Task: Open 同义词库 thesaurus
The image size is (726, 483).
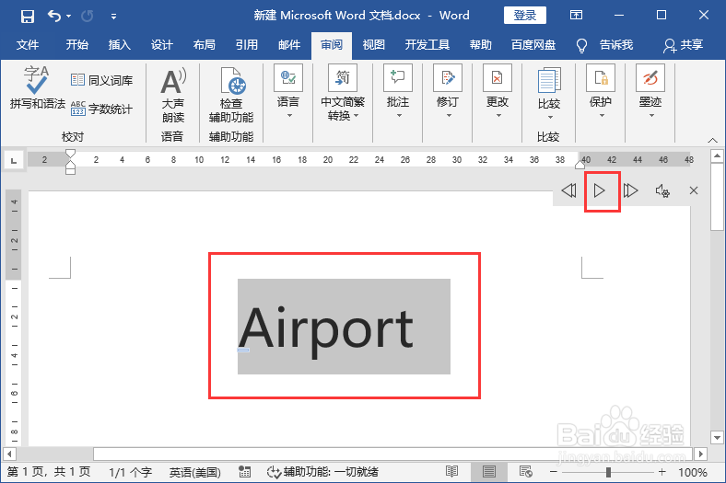Action: click(102, 80)
